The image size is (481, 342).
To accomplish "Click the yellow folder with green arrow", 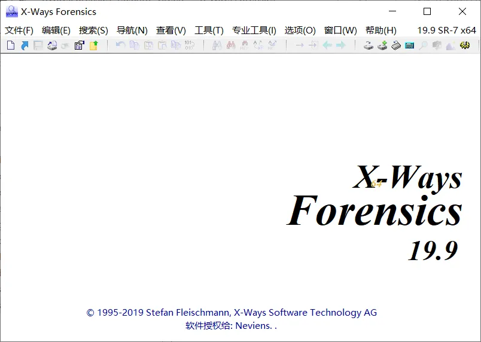I will (x=93, y=45).
